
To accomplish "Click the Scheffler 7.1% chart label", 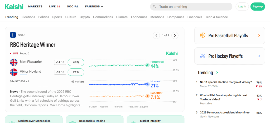I will coord(157,96).
